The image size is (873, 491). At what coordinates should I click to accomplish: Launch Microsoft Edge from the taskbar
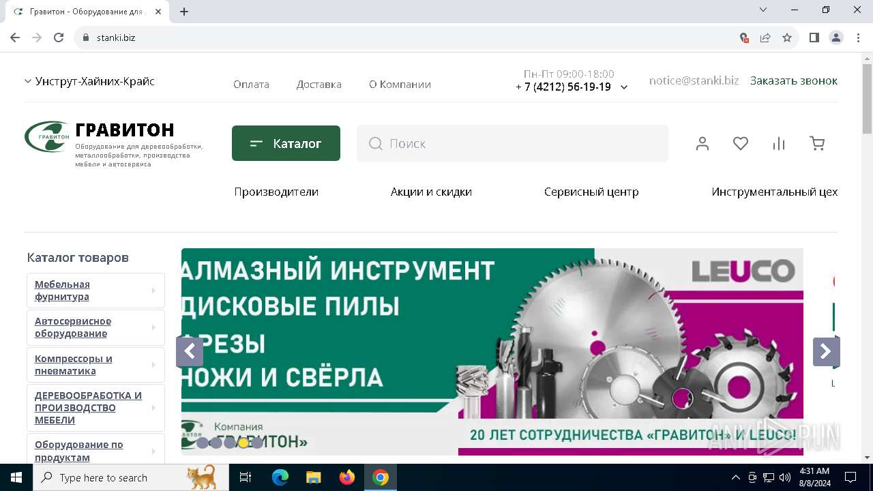coord(280,477)
